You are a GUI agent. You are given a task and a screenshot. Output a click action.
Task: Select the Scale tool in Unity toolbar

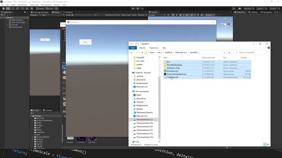(x=18, y=8)
